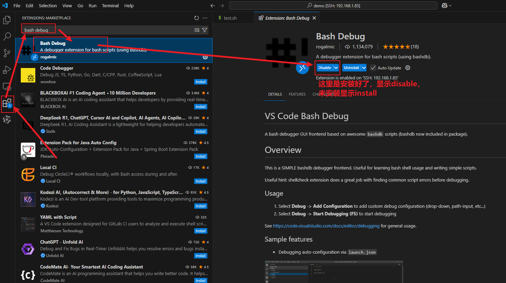Click the bottom activity bar AI extension icon

coord(7,119)
